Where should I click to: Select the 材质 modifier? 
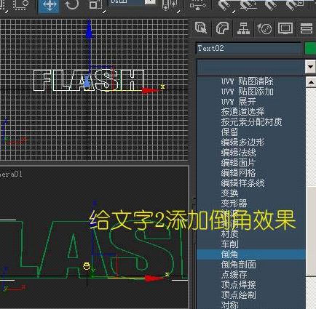coord(229,234)
